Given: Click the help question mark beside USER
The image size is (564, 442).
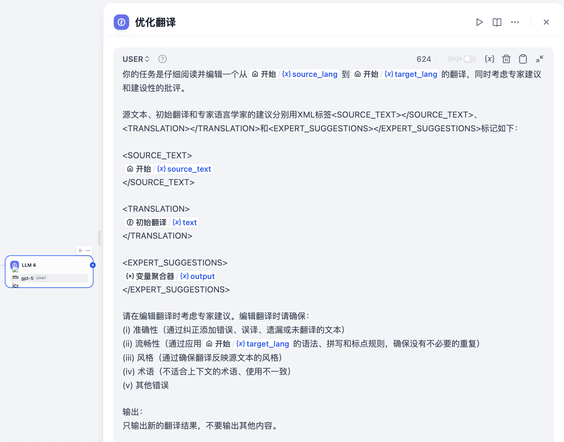Looking at the screenshot, I should [162, 59].
